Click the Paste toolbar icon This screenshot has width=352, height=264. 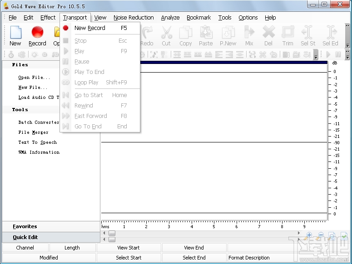tap(206, 32)
